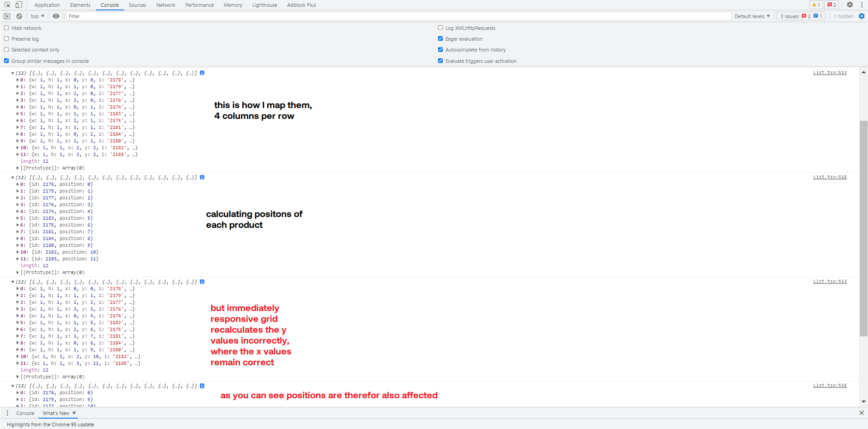Image resolution: width=868 pixels, height=429 pixels.
Task: Switch to the Lighthouse tab
Action: coord(264,5)
